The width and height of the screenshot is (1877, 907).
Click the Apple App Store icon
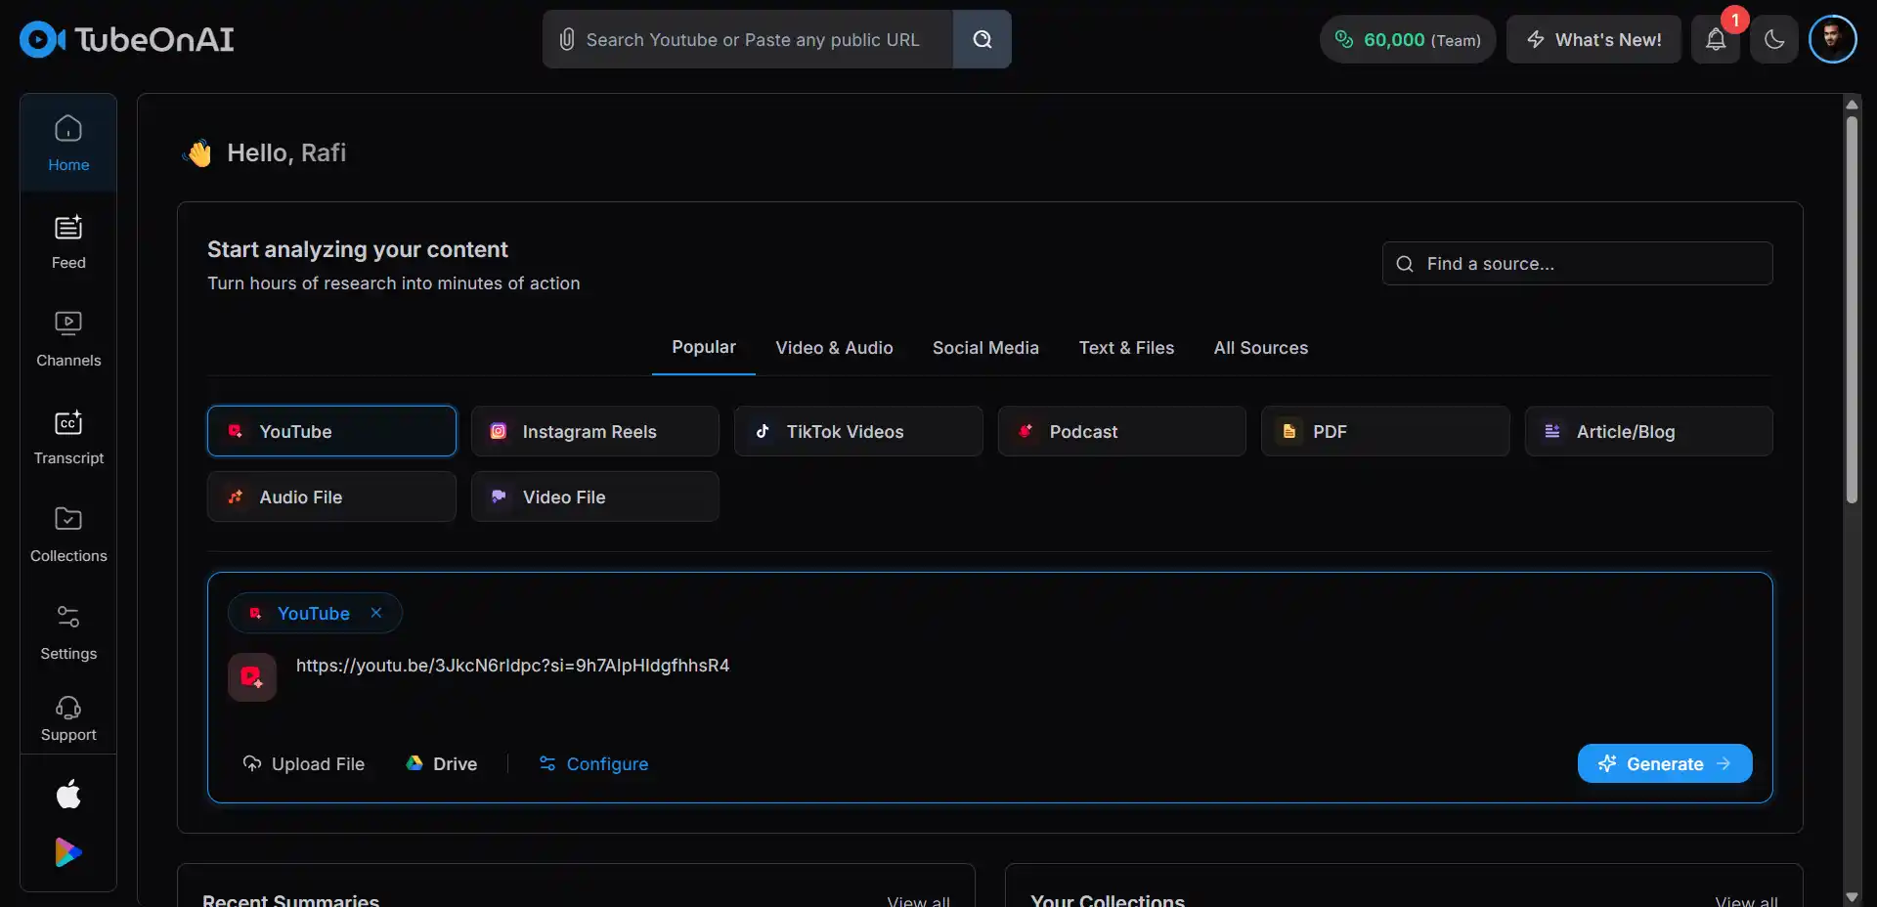[68, 794]
